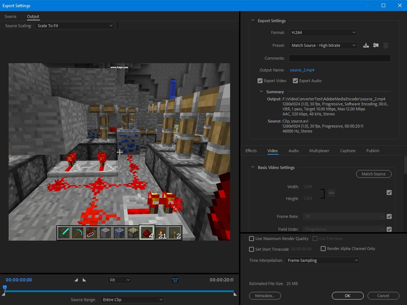
Task: Toggle aspect ratio correction icon
Action: coord(175,280)
